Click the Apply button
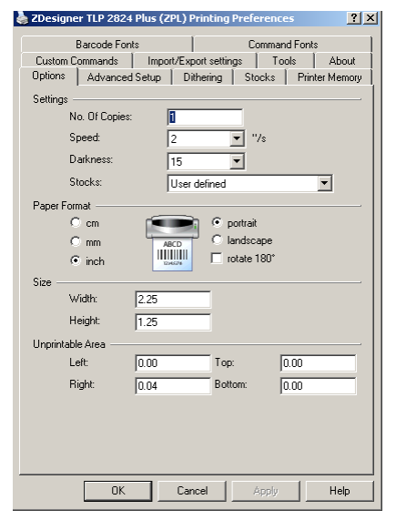The image size is (396, 520). pyautogui.click(x=266, y=491)
